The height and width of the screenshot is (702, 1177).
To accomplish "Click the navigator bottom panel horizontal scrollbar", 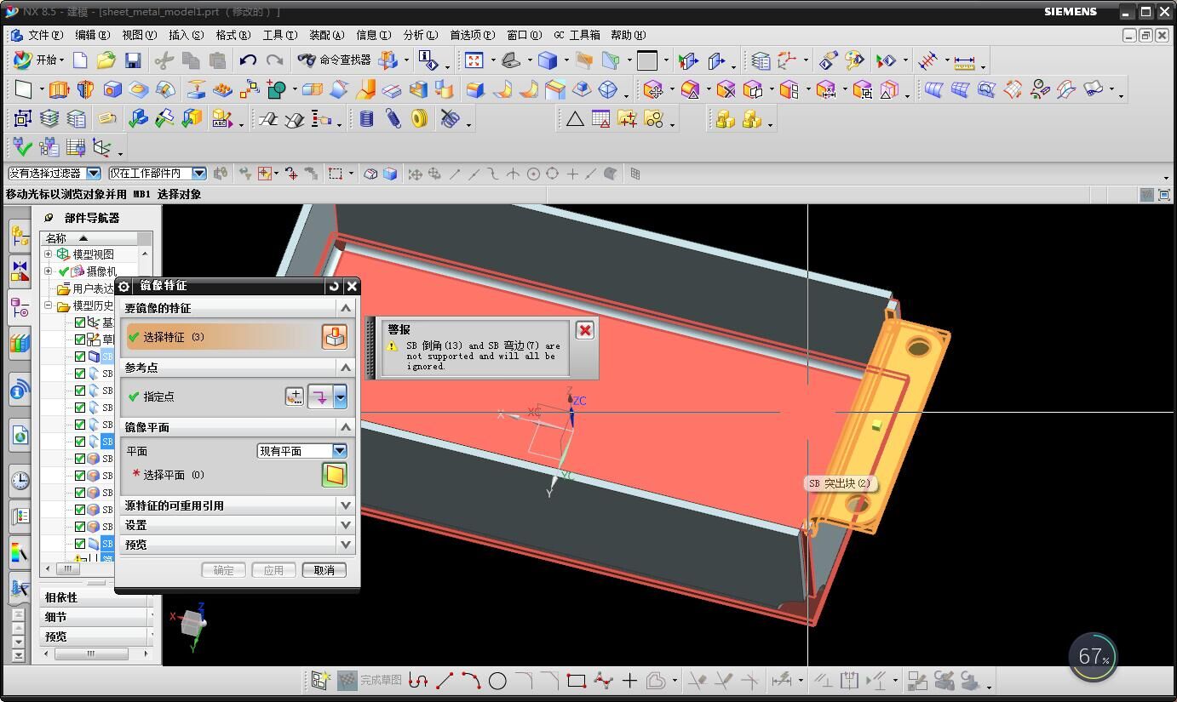I will (93, 653).
